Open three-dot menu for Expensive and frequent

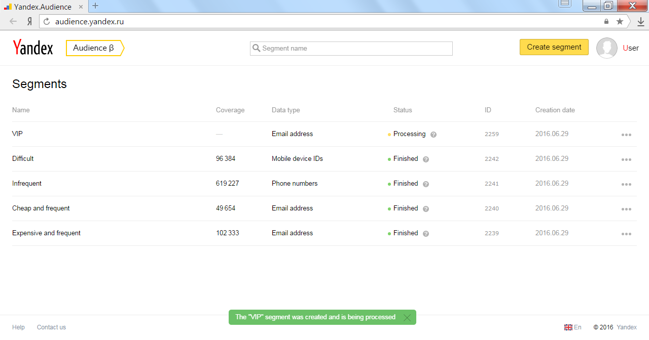[x=626, y=234]
